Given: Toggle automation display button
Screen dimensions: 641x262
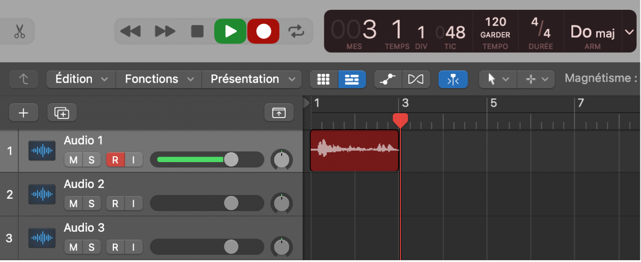Looking at the screenshot, I should 388,79.
